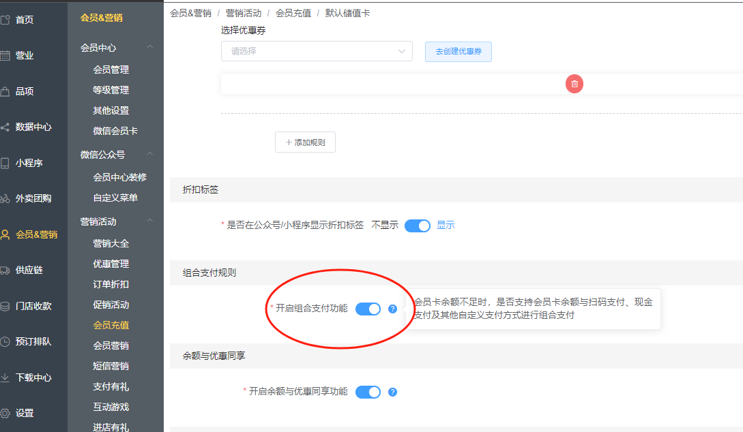Image resolution: width=743 pixels, height=432 pixels.
Task: Open 促销活动 menu item
Action: (x=111, y=305)
